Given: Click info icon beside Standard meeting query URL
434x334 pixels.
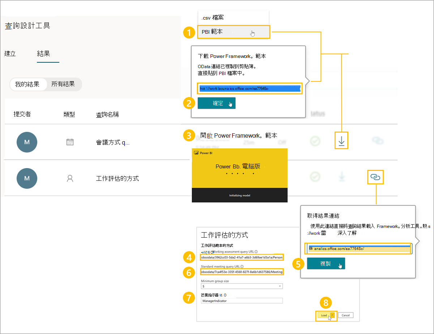Looking at the screenshot, I should [242, 266].
